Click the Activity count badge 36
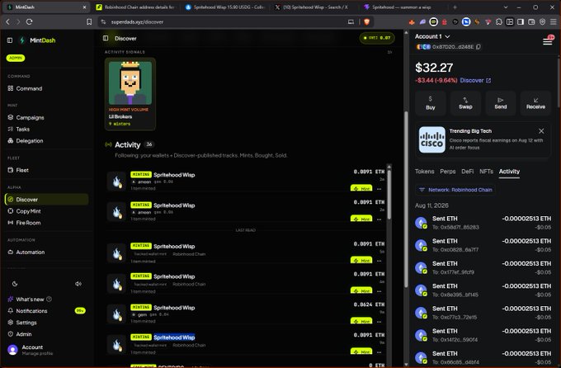561x368 pixels. pyautogui.click(x=149, y=144)
